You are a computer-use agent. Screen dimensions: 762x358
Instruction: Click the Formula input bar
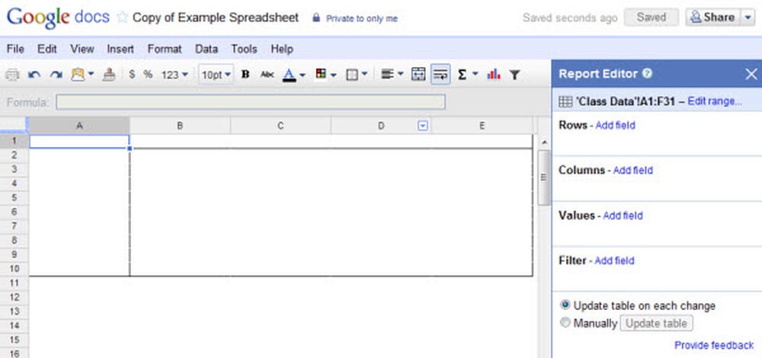tap(250, 102)
